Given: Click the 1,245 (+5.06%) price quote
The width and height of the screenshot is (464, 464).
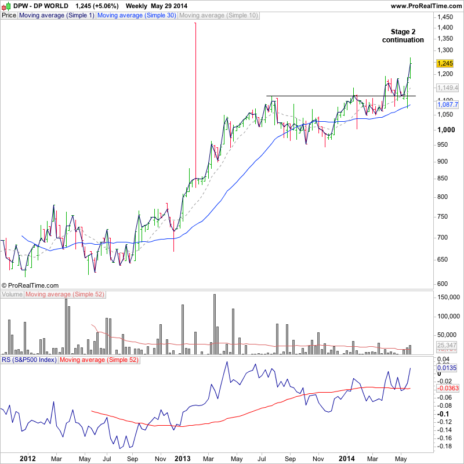Looking at the screenshot, I should (97, 6).
